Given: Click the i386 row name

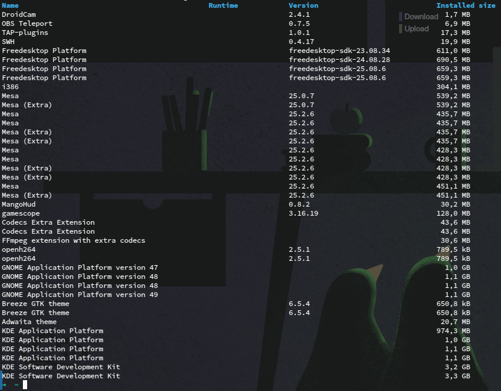Looking at the screenshot, I should click(x=10, y=87).
